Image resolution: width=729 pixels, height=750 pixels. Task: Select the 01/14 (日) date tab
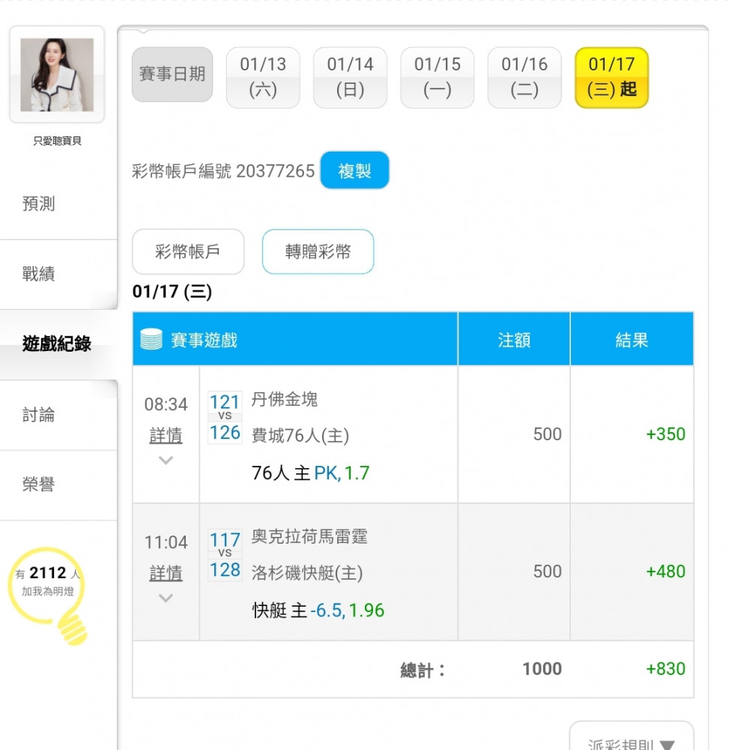(350, 77)
